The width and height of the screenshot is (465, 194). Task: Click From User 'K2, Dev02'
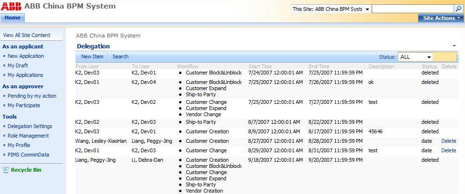point(87,122)
